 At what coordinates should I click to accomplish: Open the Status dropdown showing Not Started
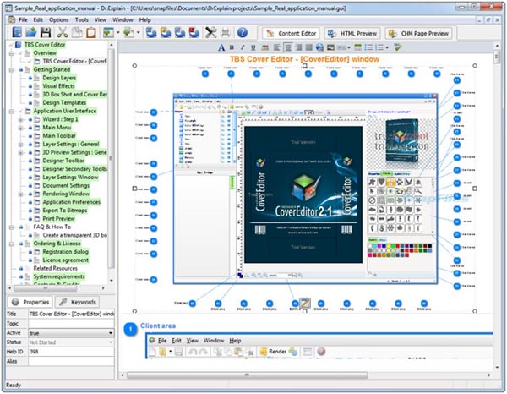[x=111, y=342]
